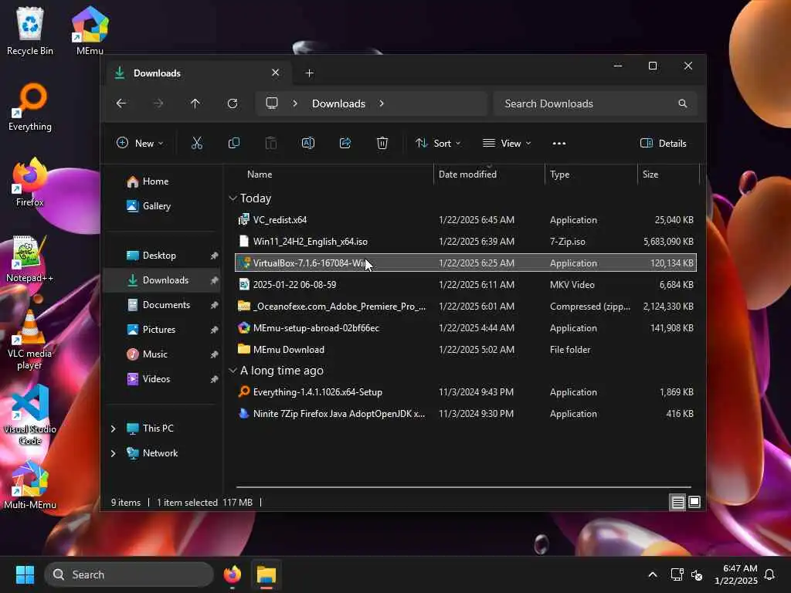Go back with the left arrow
This screenshot has width=791, height=593.
tap(121, 103)
